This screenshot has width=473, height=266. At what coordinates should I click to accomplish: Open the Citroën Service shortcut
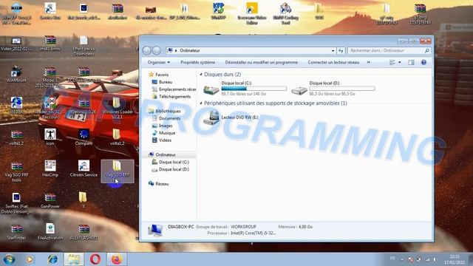click(x=84, y=168)
